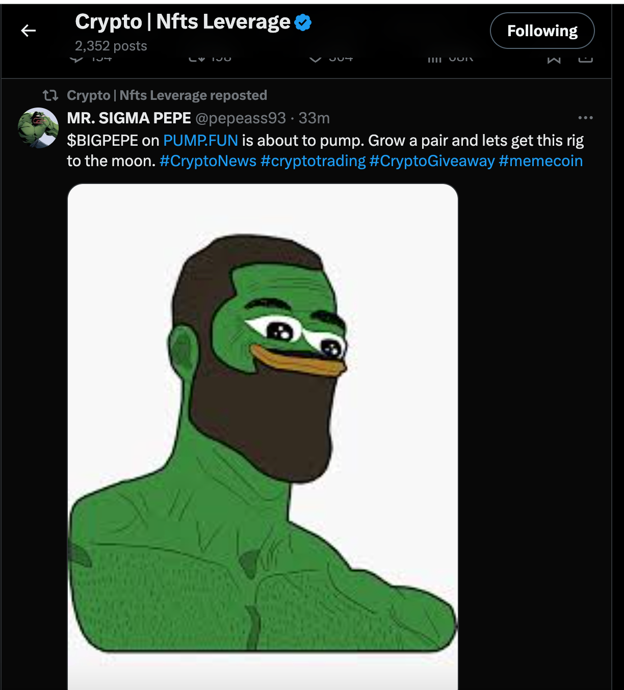Open more options on MR. SIGMA PEPE's tweet
The height and width of the screenshot is (690, 624).
click(585, 118)
